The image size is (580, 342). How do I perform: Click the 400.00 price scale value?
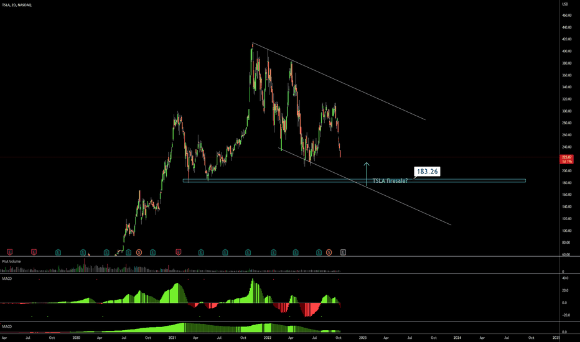click(567, 52)
